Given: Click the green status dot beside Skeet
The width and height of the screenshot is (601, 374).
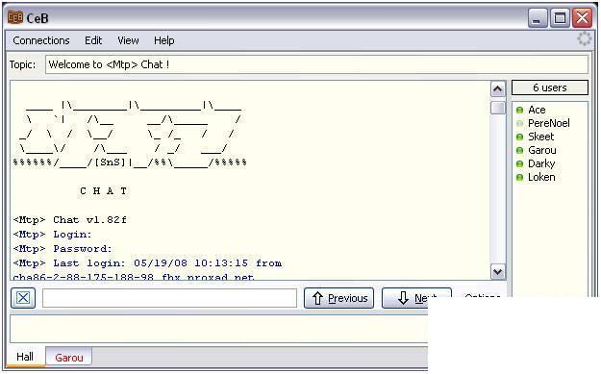Looking at the screenshot, I should 519,137.
